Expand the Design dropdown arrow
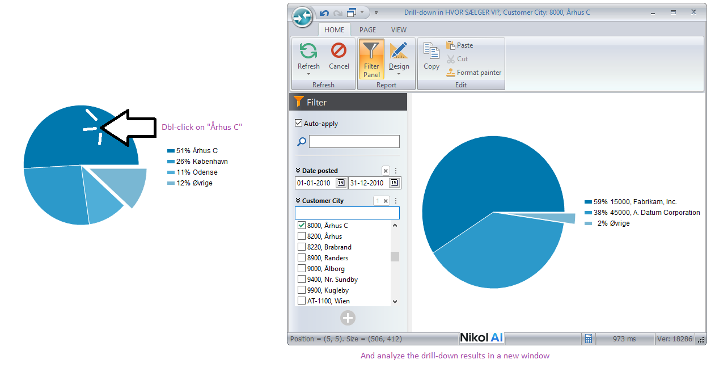Image resolution: width=715 pixels, height=372 pixels. [399, 74]
